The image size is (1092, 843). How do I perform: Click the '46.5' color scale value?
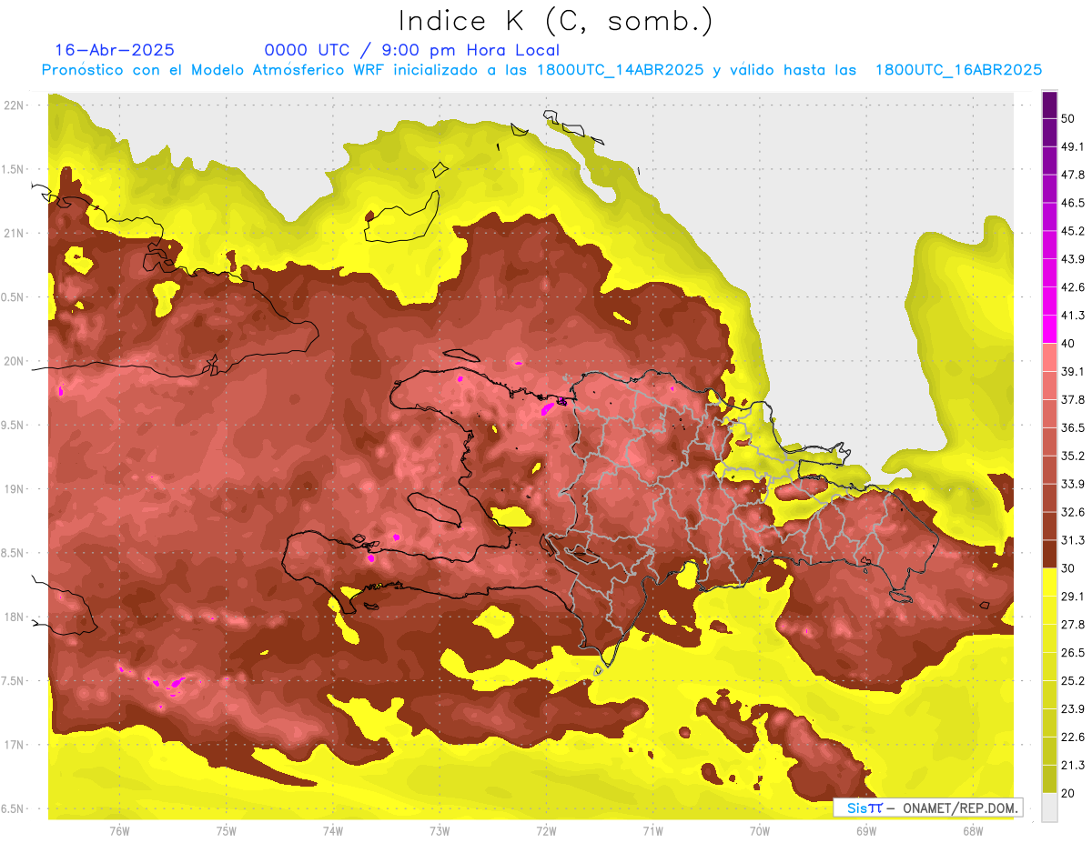(x=1073, y=203)
